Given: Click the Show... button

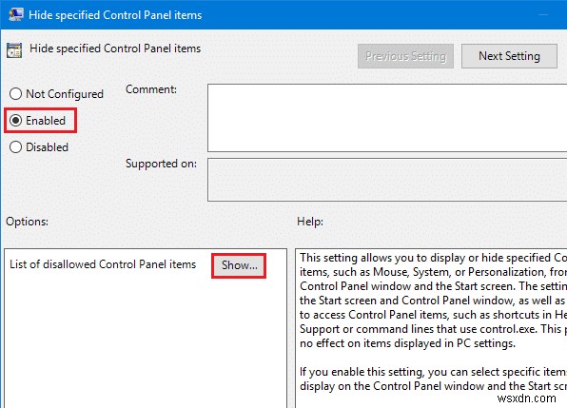Looking at the screenshot, I should tap(239, 265).
